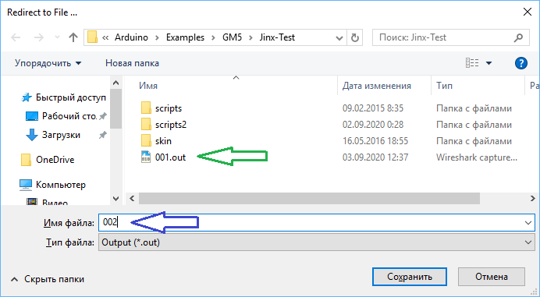This screenshot has width=540, height=297.
Task: Sort by Имя column header
Action: (x=148, y=86)
